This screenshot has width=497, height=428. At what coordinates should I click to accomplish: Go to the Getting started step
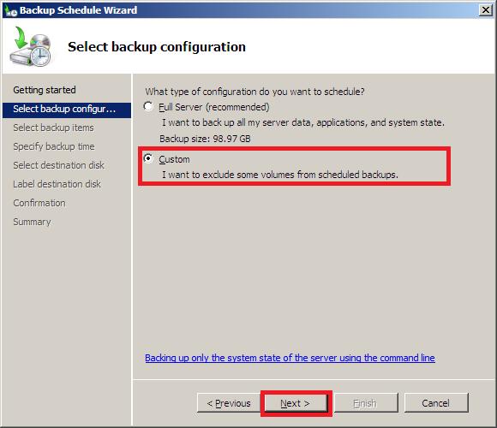tap(45, 90)
